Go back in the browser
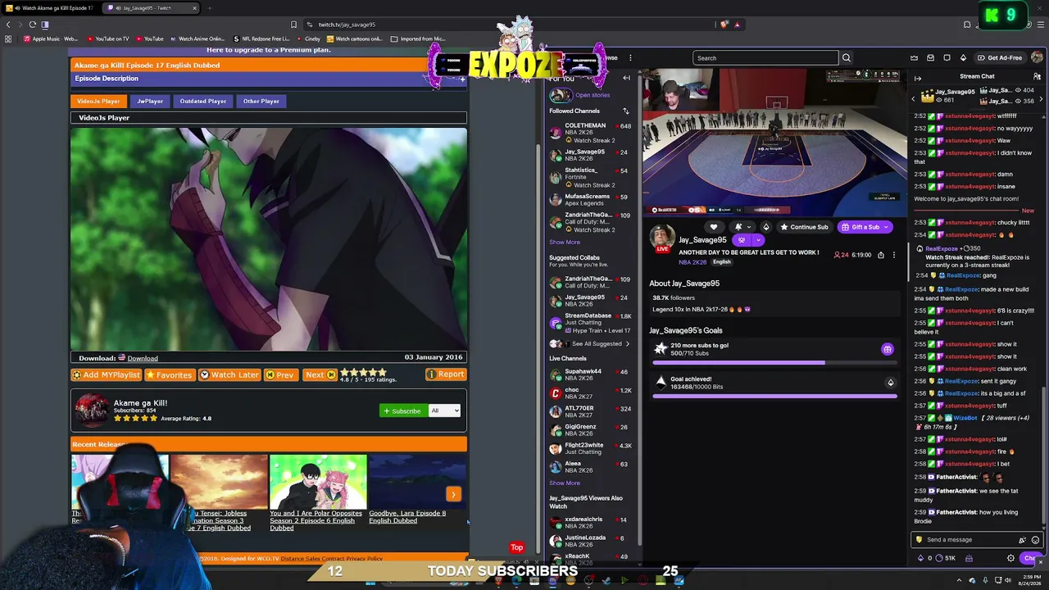Screen dimensions: 1049x590 tap(8, 25)
